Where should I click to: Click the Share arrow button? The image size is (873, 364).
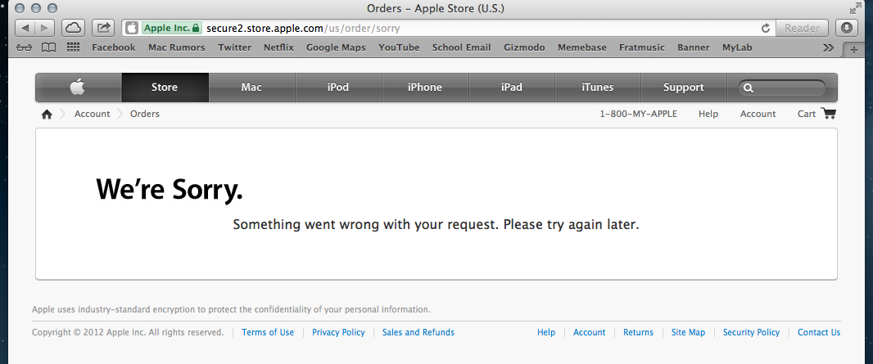103,28
